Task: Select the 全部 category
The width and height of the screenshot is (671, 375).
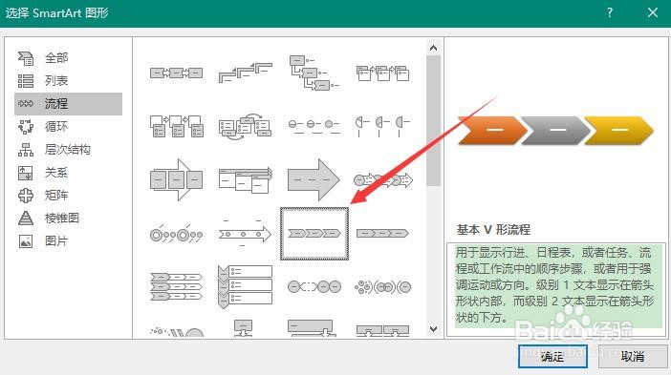Action: pyautogui.click(x=68, y=57)
